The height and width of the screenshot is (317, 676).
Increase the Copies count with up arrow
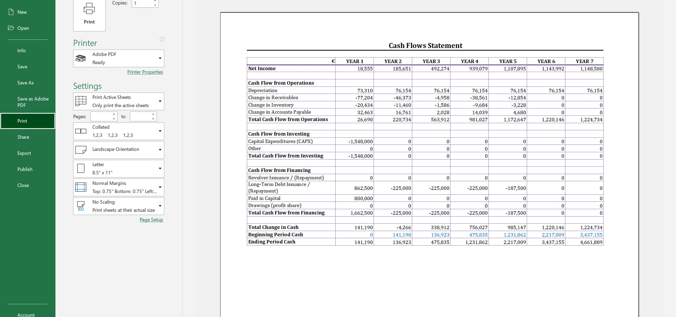click(155, 1)
